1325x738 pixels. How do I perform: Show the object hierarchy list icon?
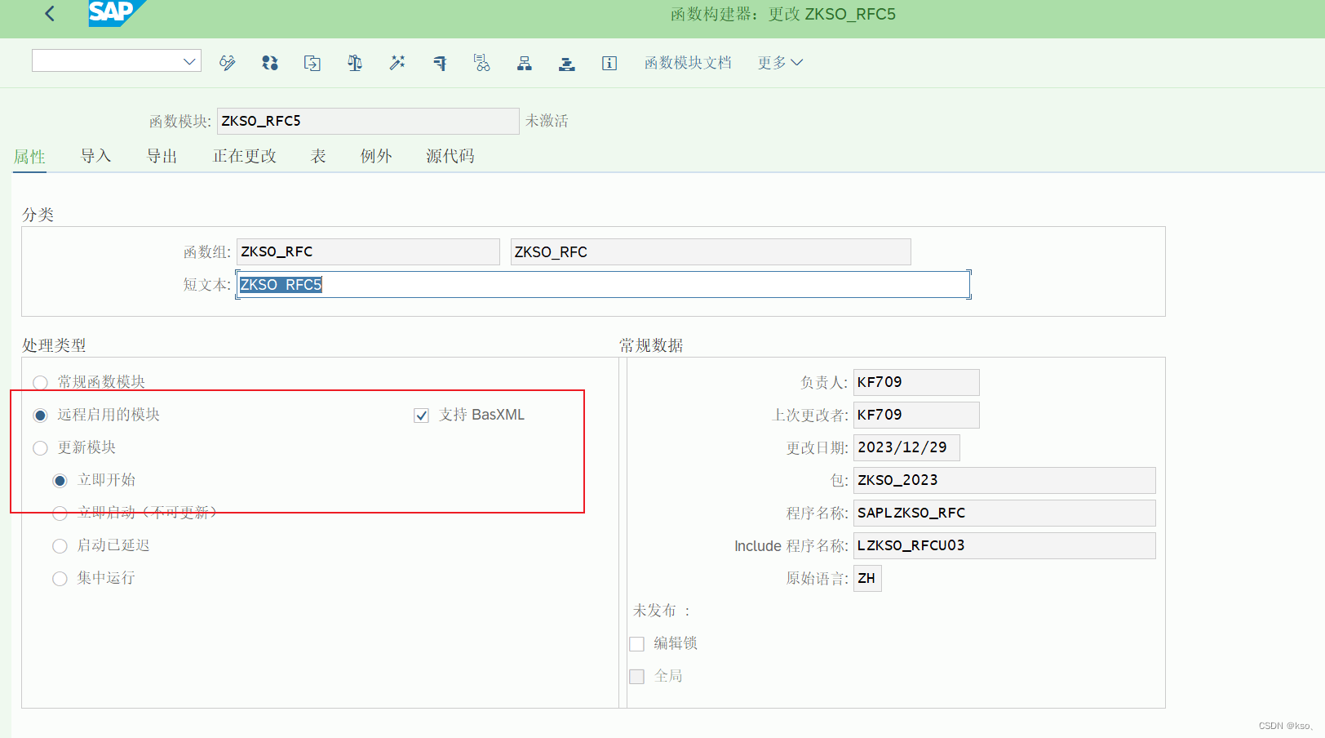pos(525,62)
